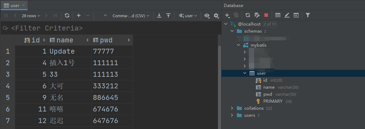Go to next page of rows
Viewport: 365px width, 129px height.
(x=46, y=15)
